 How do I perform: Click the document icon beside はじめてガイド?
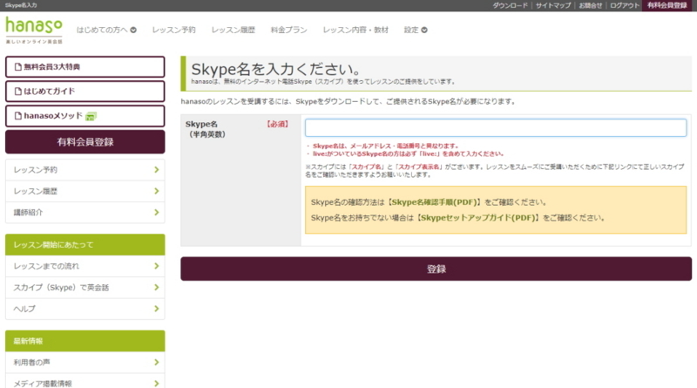[18, 92]
